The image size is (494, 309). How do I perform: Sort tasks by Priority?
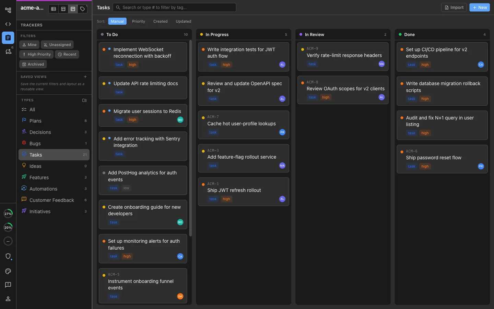[x=139, y=21]
